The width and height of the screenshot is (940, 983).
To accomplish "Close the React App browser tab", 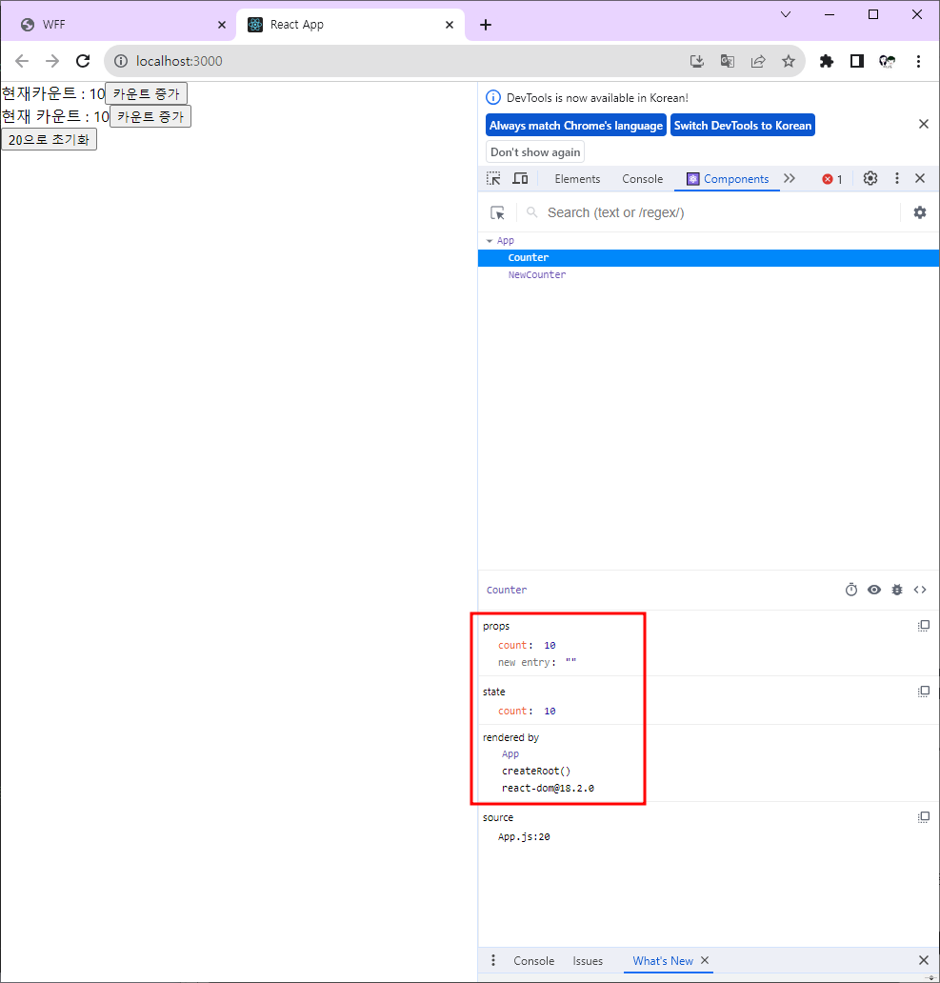I will coord(450,25).
